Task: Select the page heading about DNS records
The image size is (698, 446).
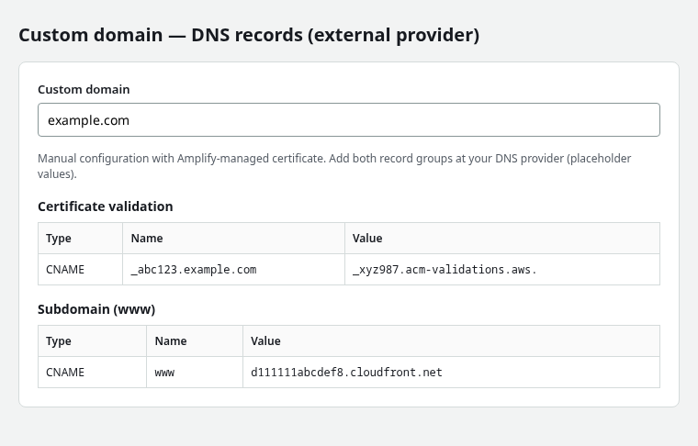Action: click(x=249, y=35)
